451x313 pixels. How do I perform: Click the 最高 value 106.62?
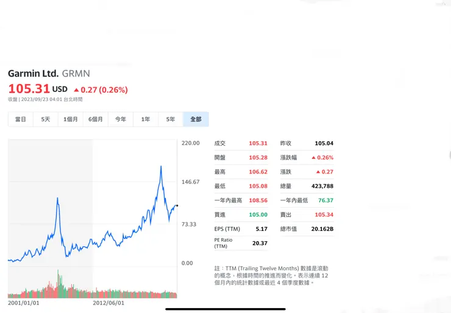(x=258, y=172)
